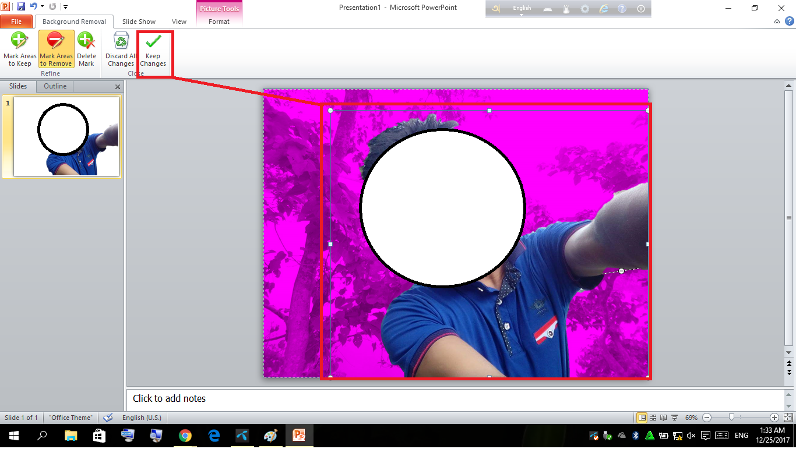Click Mark Areas to Keep tool

pyautogui.click(x=20, y=50)
